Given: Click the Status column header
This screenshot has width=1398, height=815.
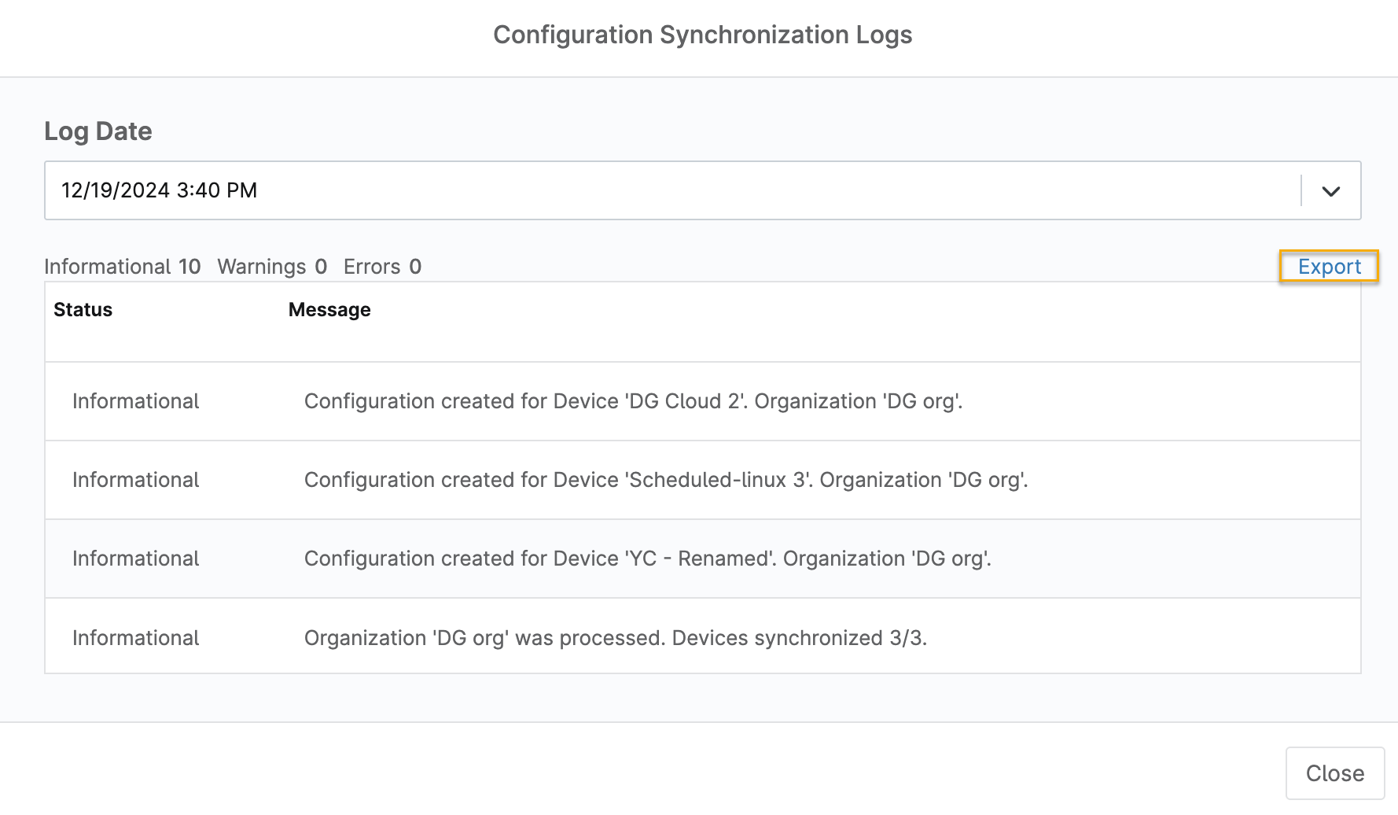Looking at the screenshot, I should [x=83, y=310].
